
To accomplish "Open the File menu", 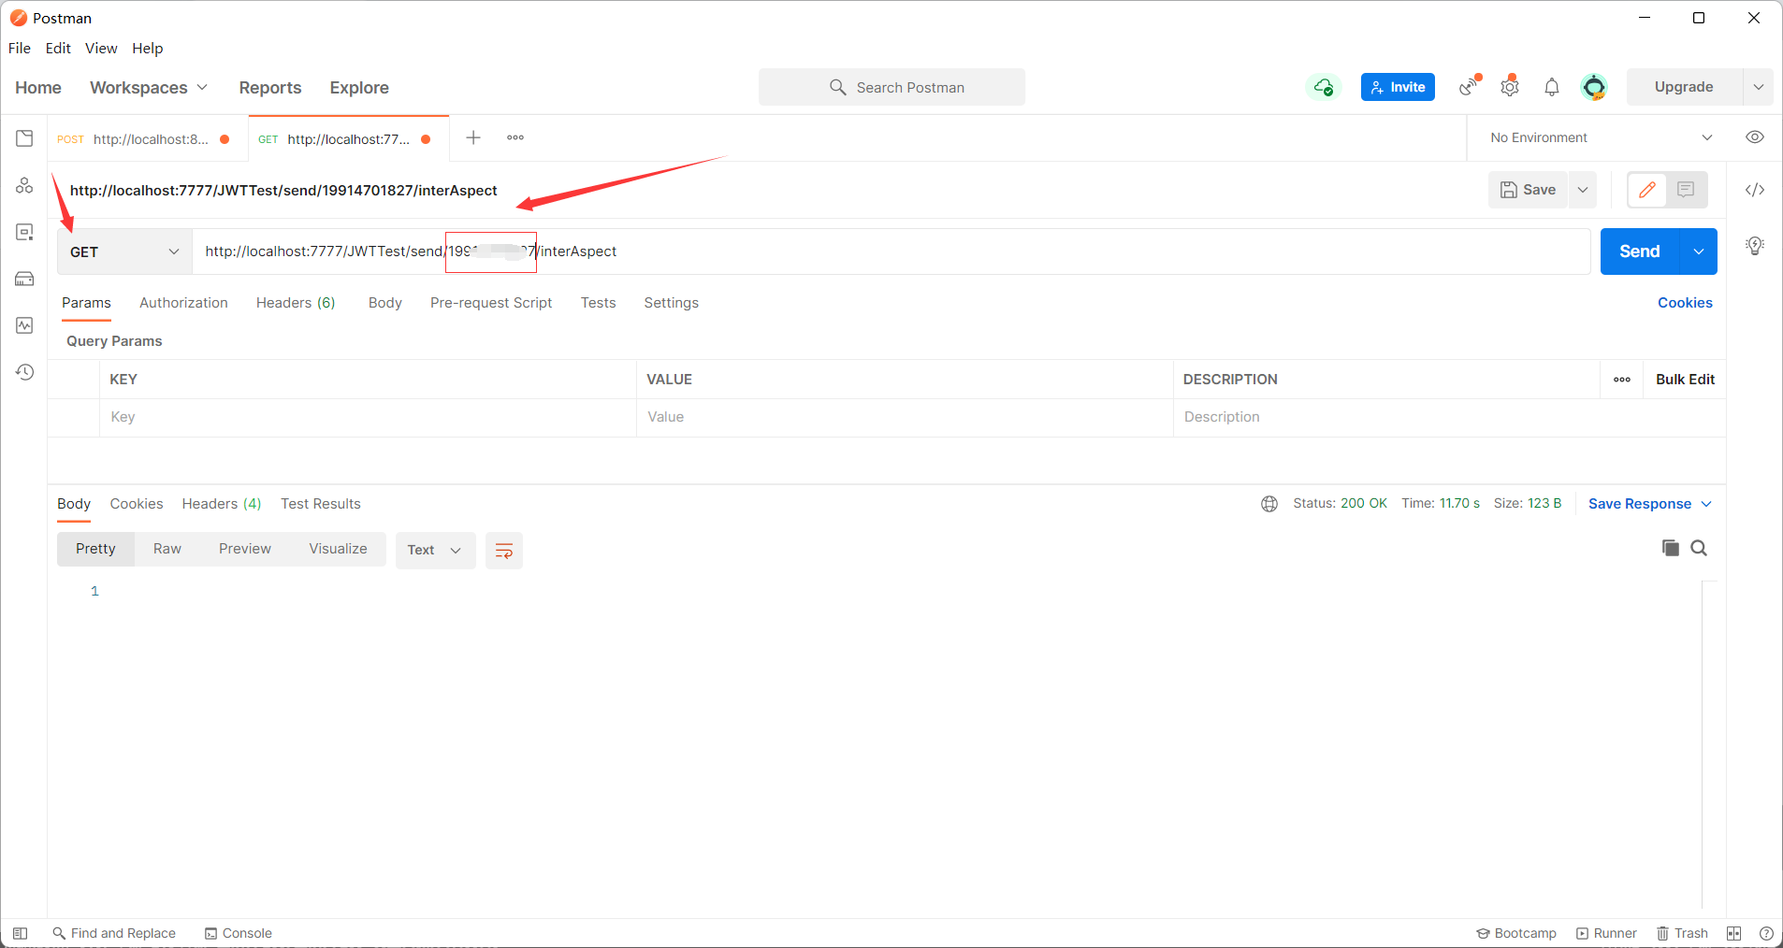I will (20, 48).
